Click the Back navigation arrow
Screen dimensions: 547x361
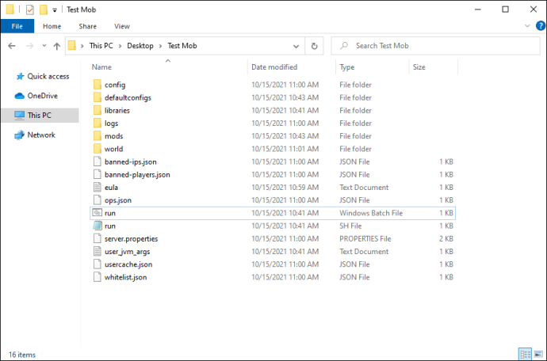[12, 46]
